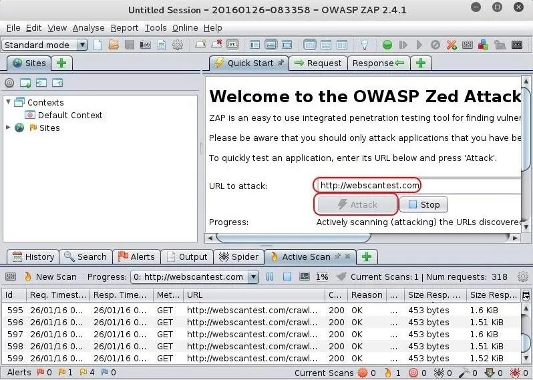Stop the active scan square icon
The width and height of the screenshot is (533, 380).
pyautogui.click(x=287, y=277)
